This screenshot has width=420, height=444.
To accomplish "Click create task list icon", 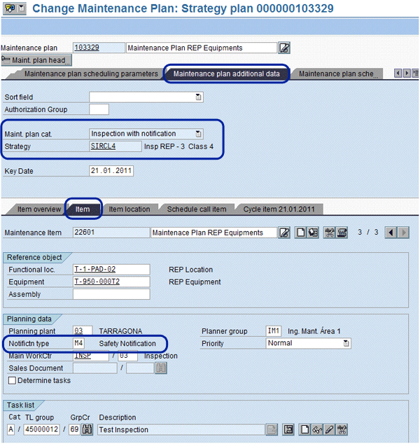I will pos(304,429).
